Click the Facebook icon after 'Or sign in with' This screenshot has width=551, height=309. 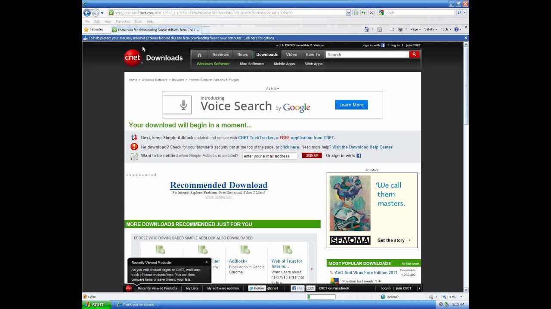pos(359,156)
